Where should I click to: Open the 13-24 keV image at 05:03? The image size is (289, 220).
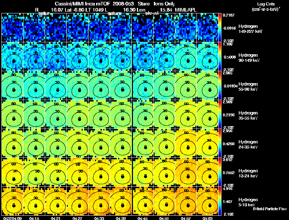click(207, 172)
